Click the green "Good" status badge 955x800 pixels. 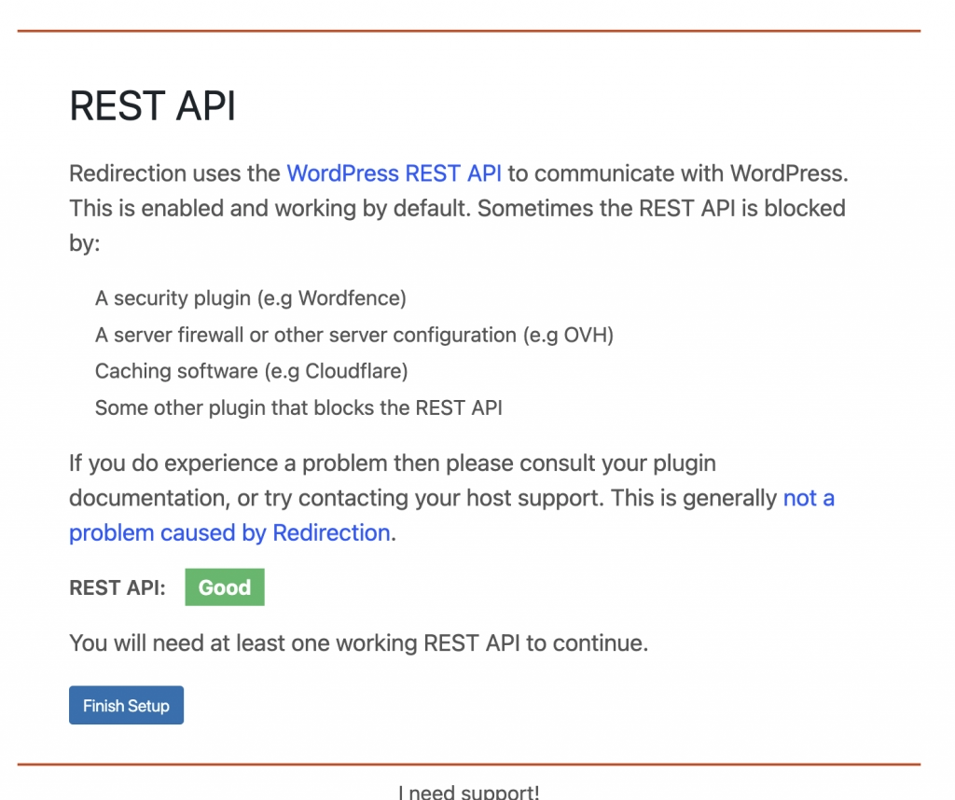coord(224,586)
